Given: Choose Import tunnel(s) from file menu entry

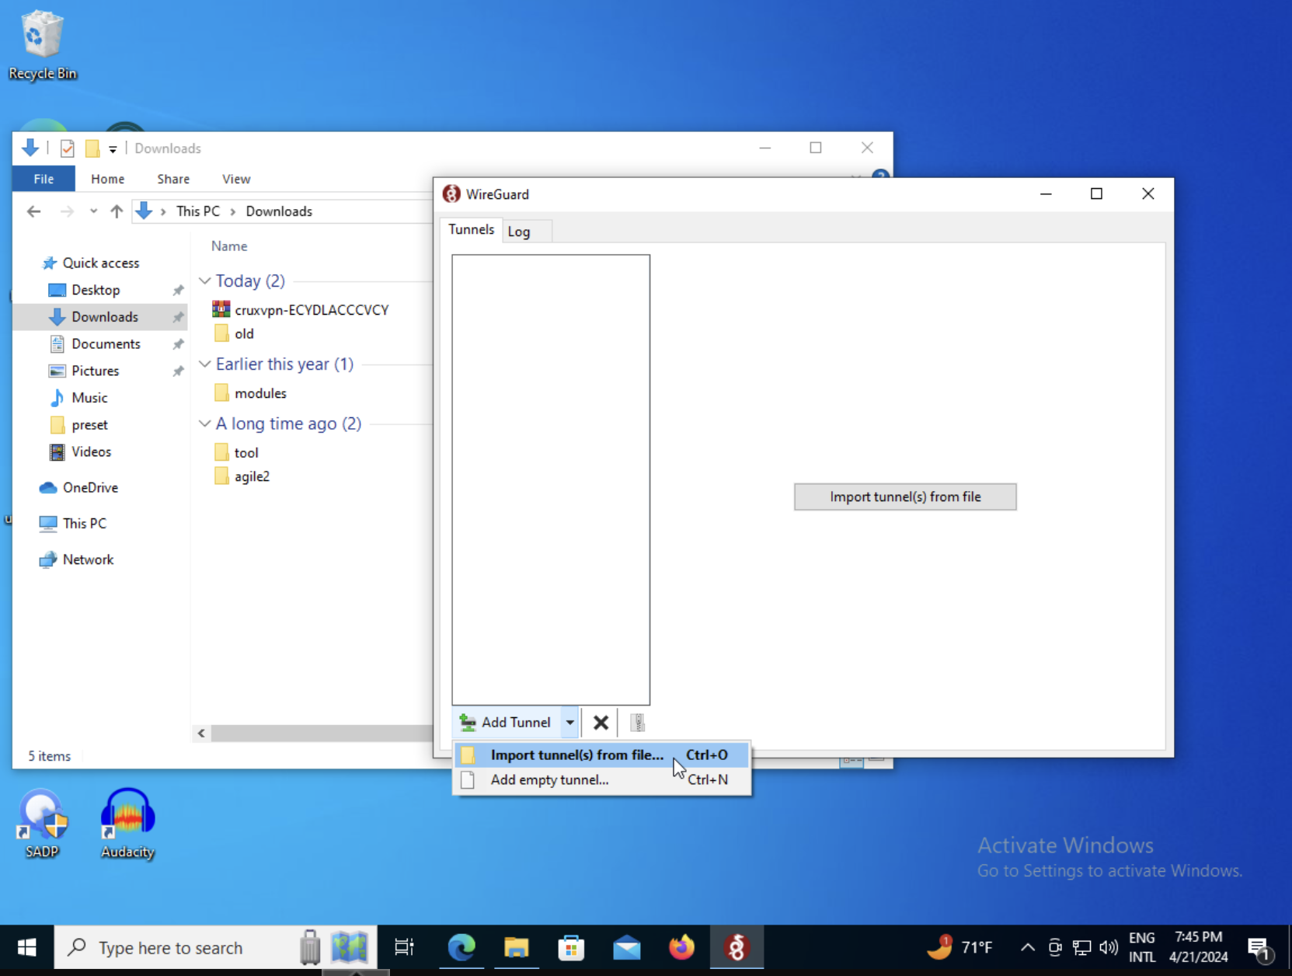Looking at the screenshot, I should (x=576, y=755).
